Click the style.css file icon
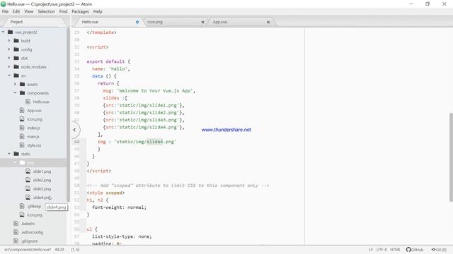 tap(22, 145)
